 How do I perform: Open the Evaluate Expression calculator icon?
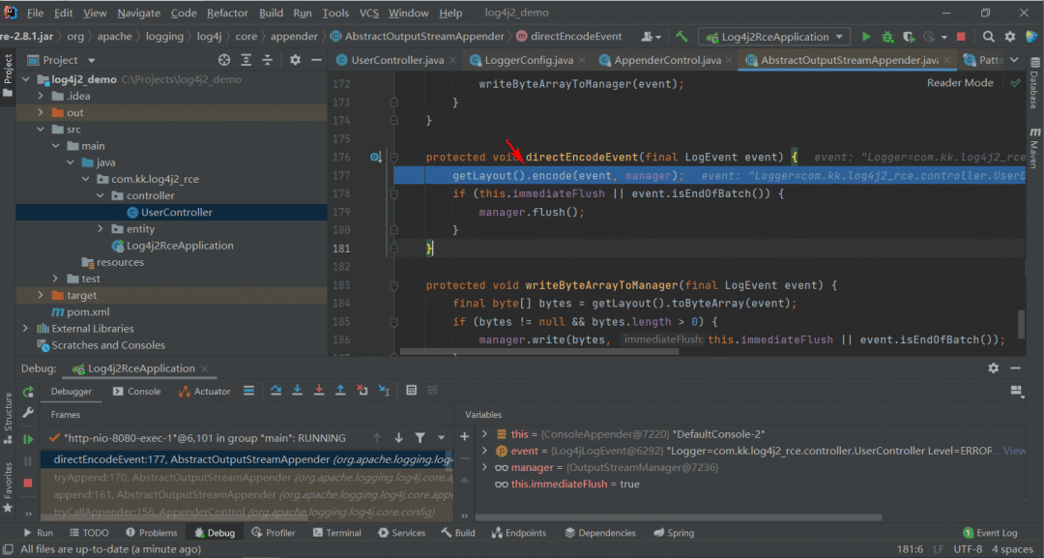point(411,391)
